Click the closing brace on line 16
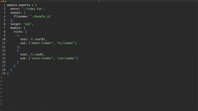The height and width of the screenshot is (111, 198). click(x=18, y=62)
